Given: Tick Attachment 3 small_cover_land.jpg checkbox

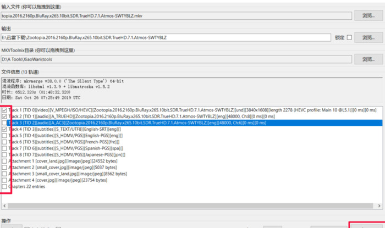Looking at the screenshot, I should 5,174.
